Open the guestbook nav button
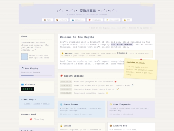 point(112,20)
